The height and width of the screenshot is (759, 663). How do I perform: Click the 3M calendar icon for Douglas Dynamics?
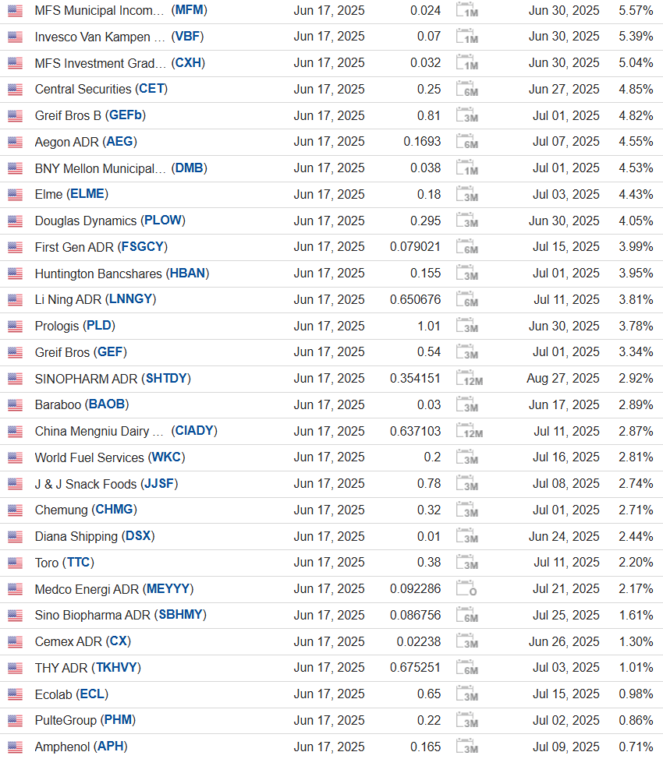point(467,221)
